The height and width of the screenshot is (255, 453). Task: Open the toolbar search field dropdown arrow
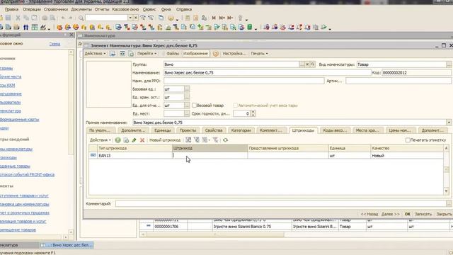click(x=130, y=18)
